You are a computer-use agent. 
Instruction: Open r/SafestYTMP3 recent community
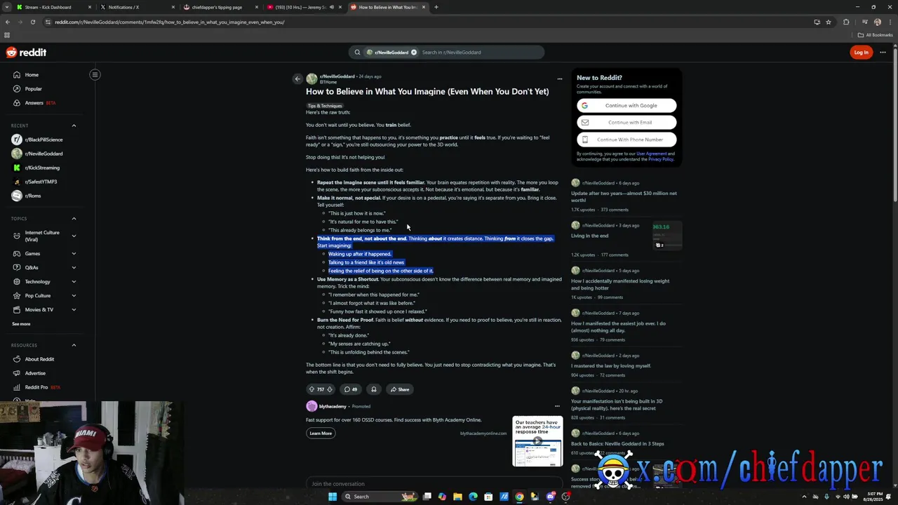pyautogui.click(x=41, y=182)
